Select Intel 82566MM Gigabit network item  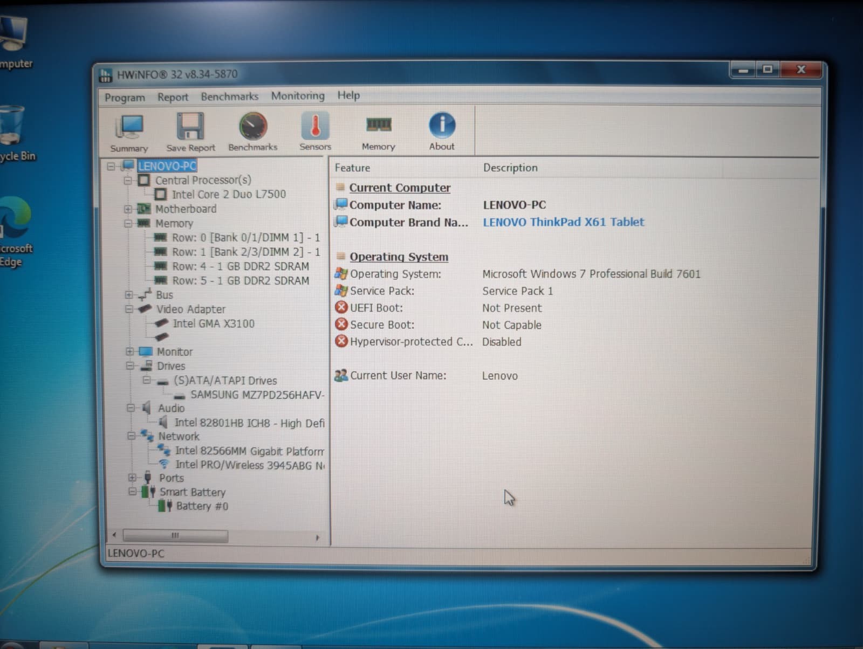coord(250,451)
